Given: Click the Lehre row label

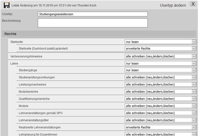Looking at the screenshot, I should point(14,64).
